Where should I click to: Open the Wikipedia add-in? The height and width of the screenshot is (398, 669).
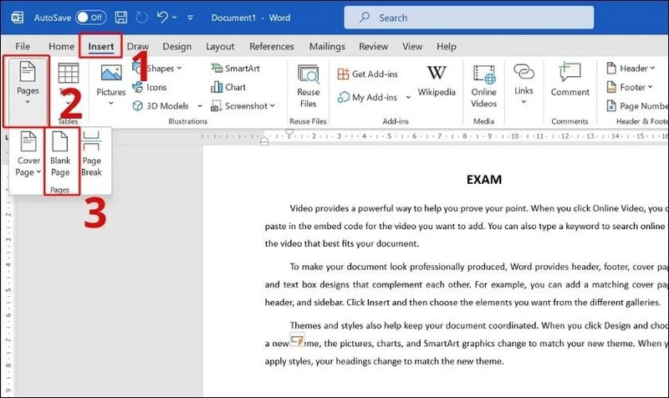(437, 81)
